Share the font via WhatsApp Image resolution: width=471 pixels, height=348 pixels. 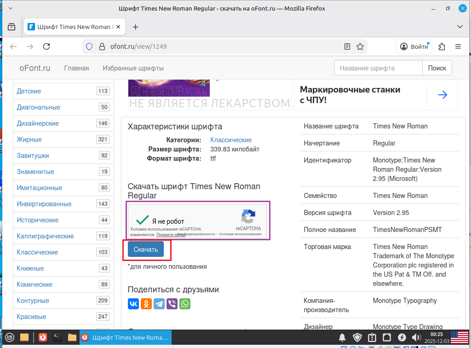click(185, 304)
